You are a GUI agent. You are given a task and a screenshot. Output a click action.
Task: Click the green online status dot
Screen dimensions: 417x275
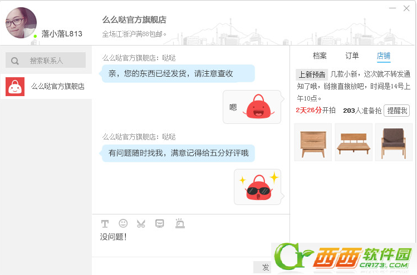coord(35,36)
